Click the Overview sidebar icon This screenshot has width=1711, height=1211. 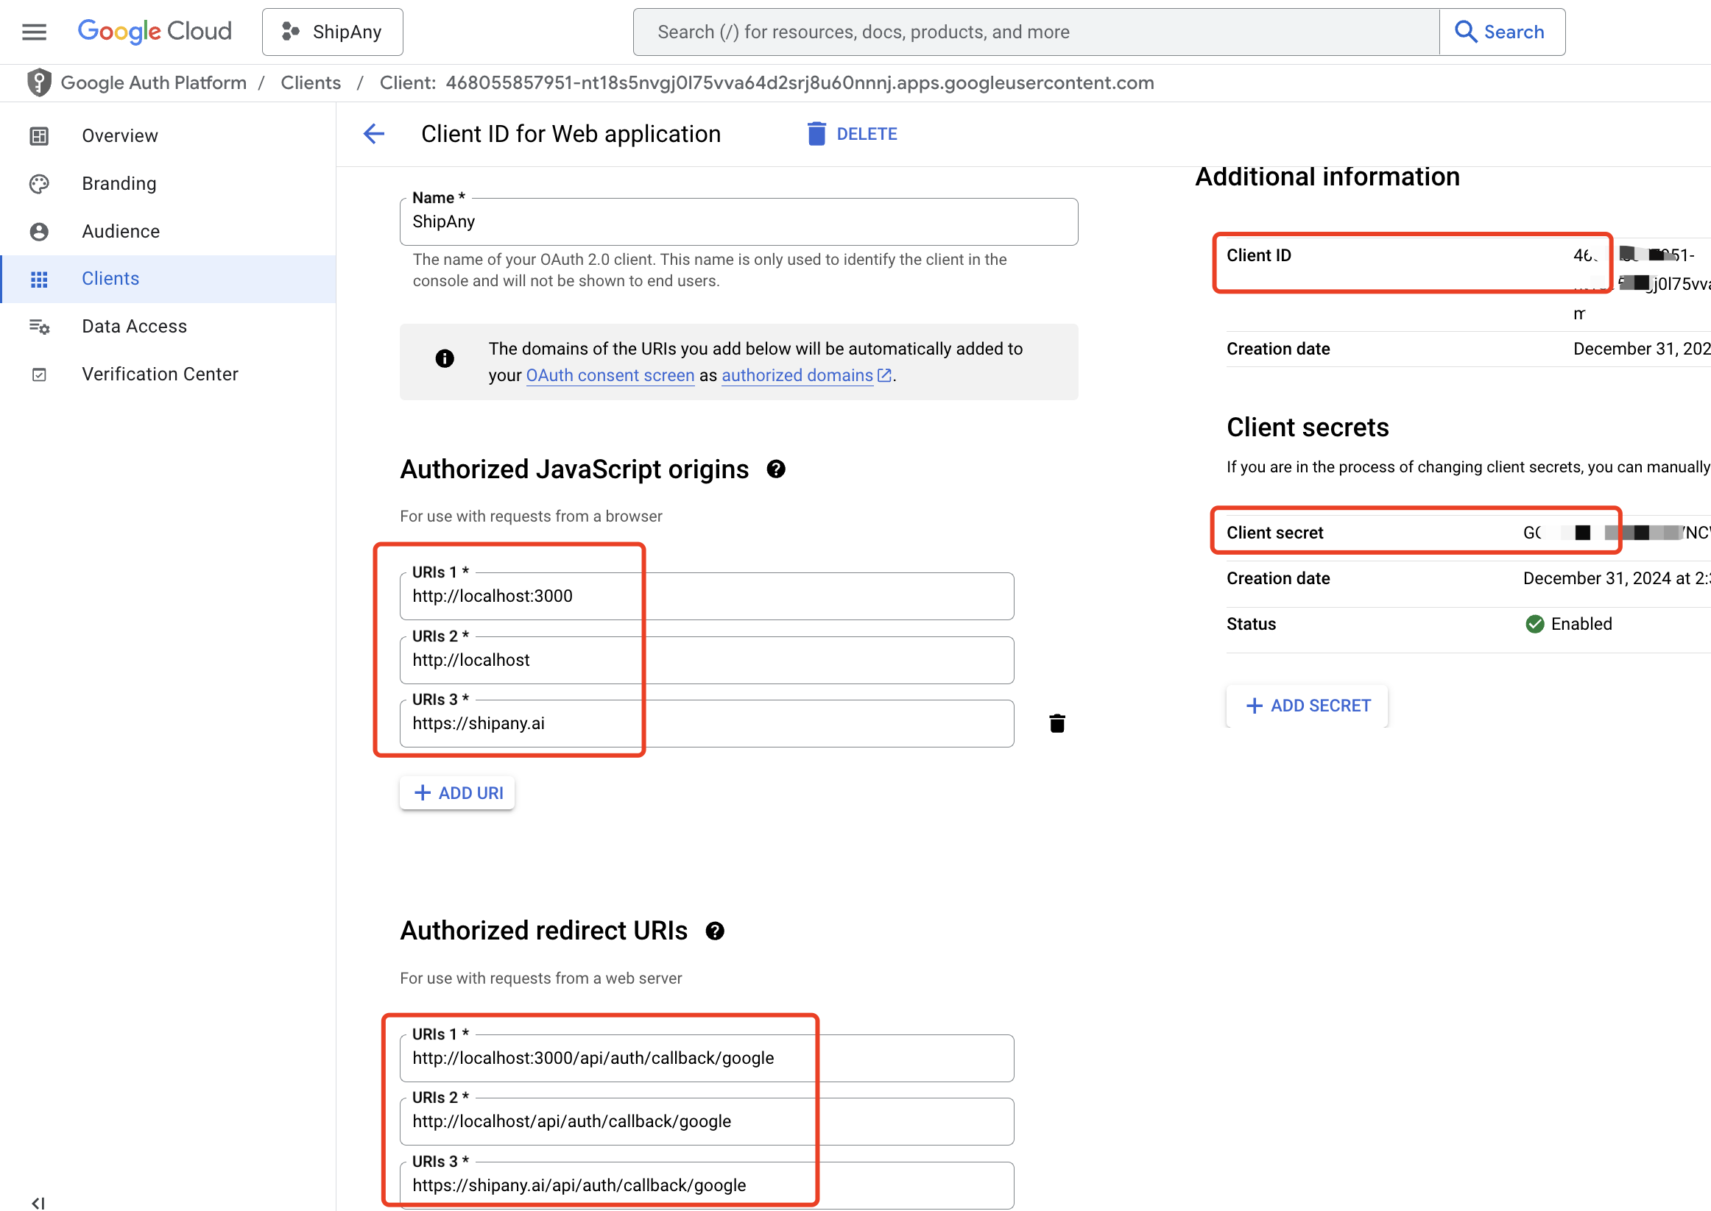[39, 135]
